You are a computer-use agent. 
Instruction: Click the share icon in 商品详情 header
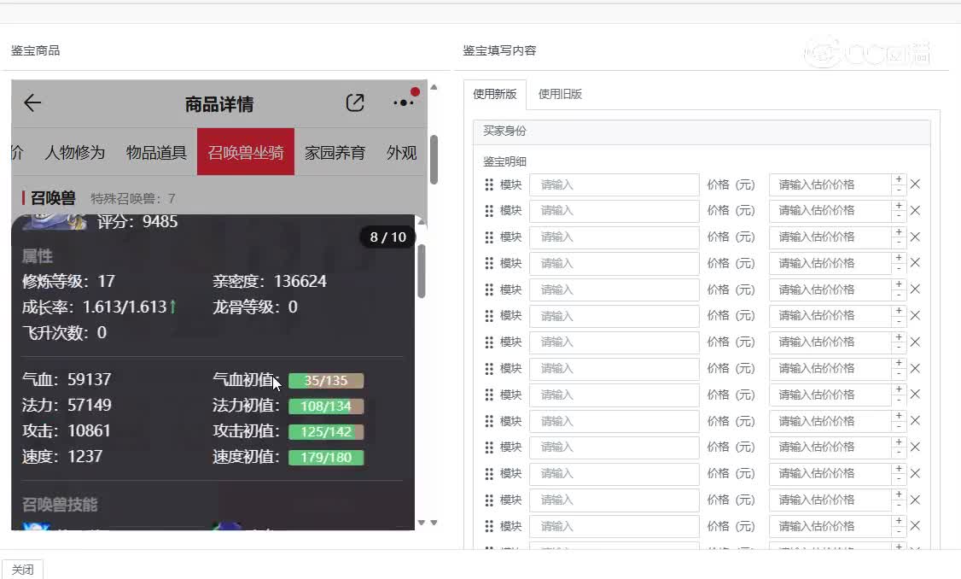click(355, 103)
